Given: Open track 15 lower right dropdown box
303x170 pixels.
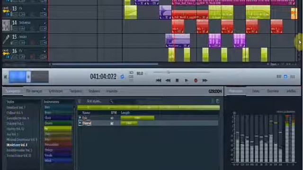Looking at the screenshot, I should [x=43, y=43].
